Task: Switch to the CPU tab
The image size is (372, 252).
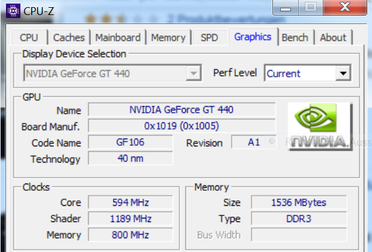Action: point(29,37)
